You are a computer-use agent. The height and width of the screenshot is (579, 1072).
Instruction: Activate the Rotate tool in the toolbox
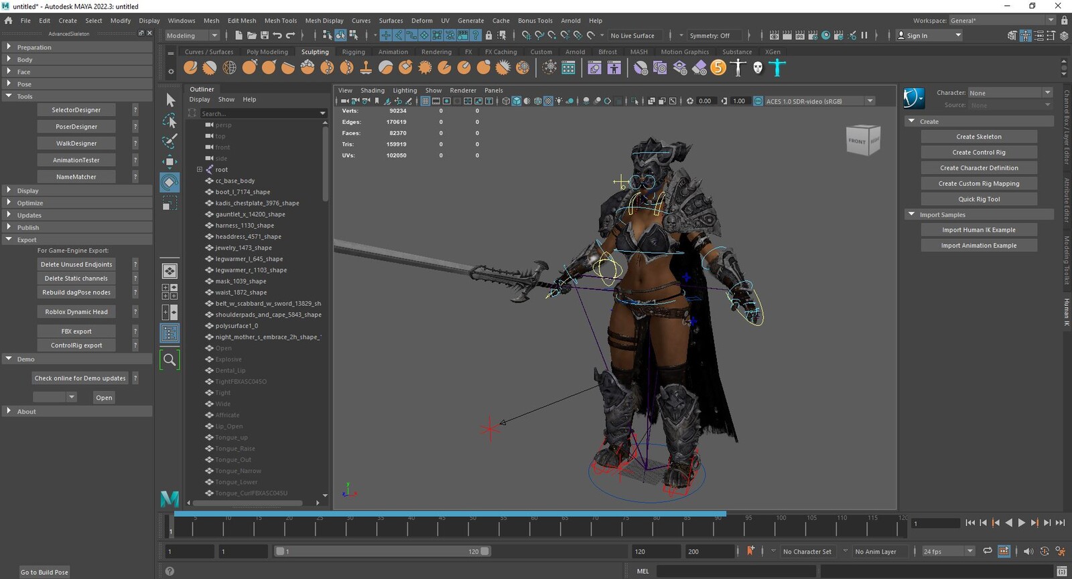point(170,182)
